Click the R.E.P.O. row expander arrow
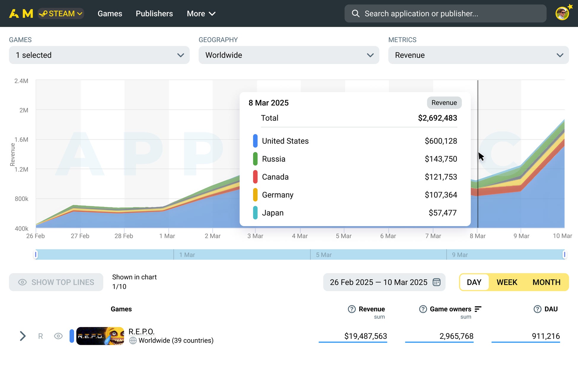This screenshot has width=578, height=367. [23, 336]
